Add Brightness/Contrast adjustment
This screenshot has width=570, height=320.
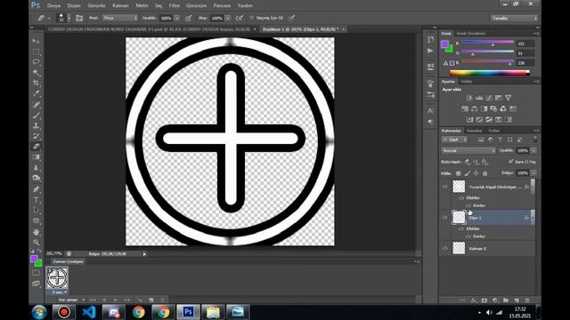pos(469,98)
